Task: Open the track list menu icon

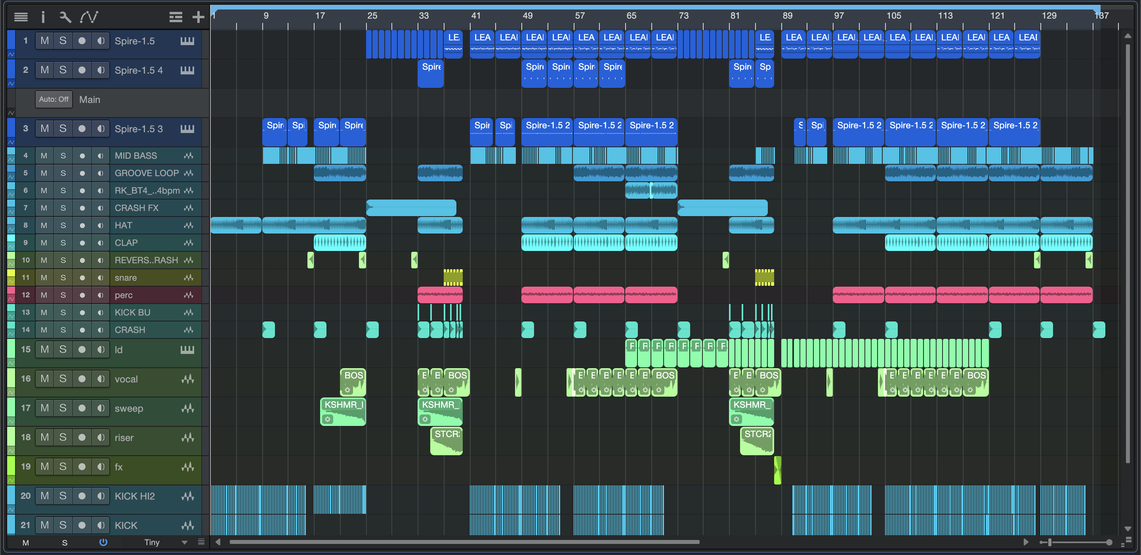Action: click(x=21, y=17)
